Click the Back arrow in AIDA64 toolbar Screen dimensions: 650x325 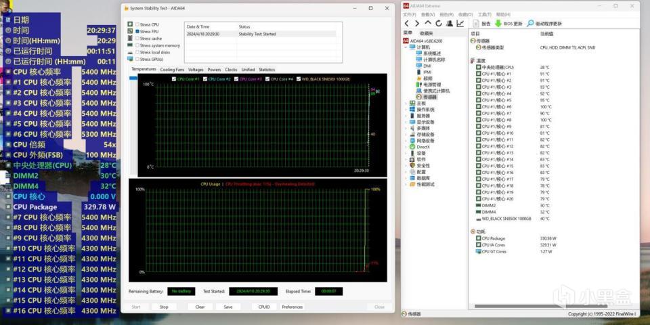(407, 24)
